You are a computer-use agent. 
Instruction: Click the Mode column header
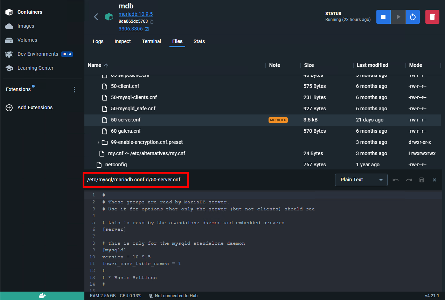(x=416, y=65)
